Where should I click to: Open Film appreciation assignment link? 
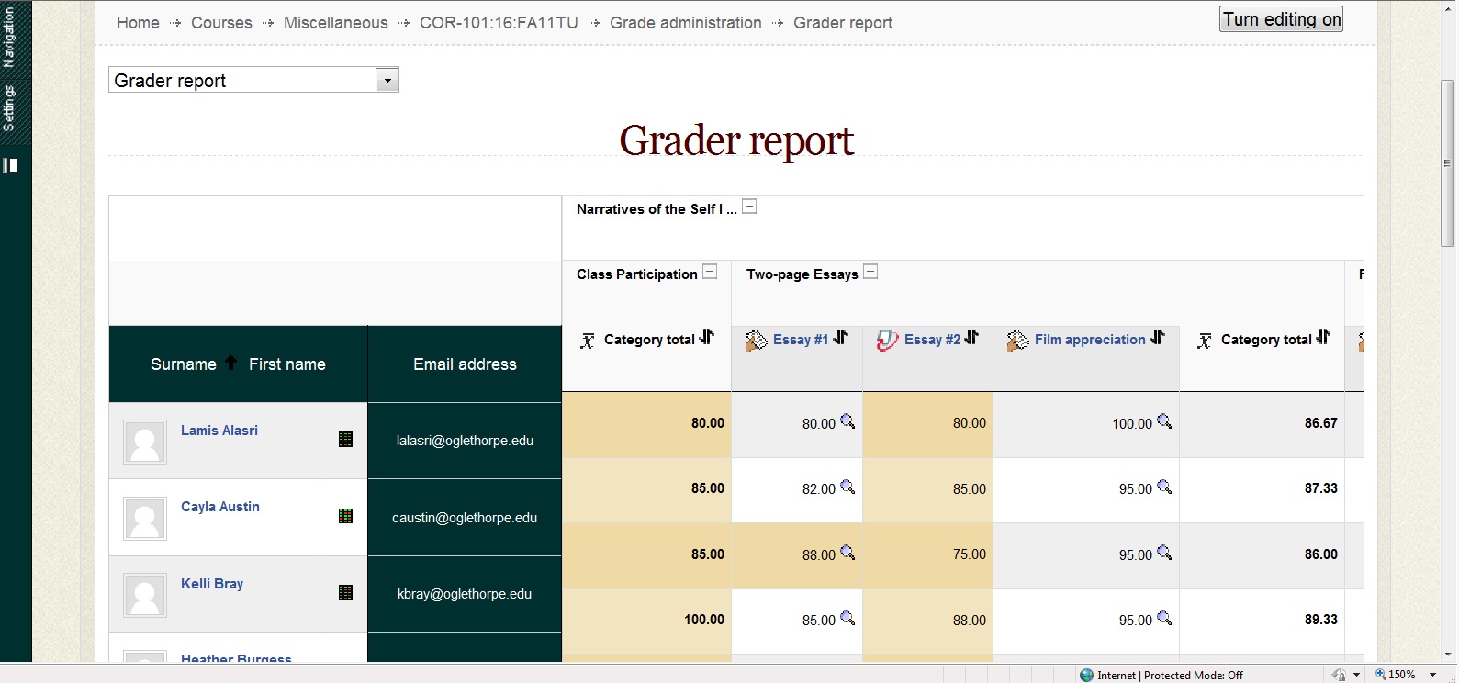pos(1090,340)
